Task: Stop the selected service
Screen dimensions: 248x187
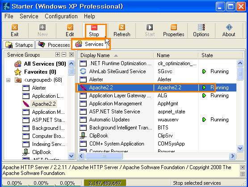Action: pos(94,30)
